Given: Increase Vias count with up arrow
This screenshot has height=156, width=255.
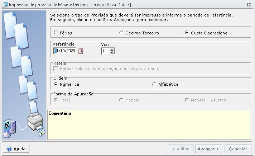Looking at the screenshot, I should pos(112,49).
